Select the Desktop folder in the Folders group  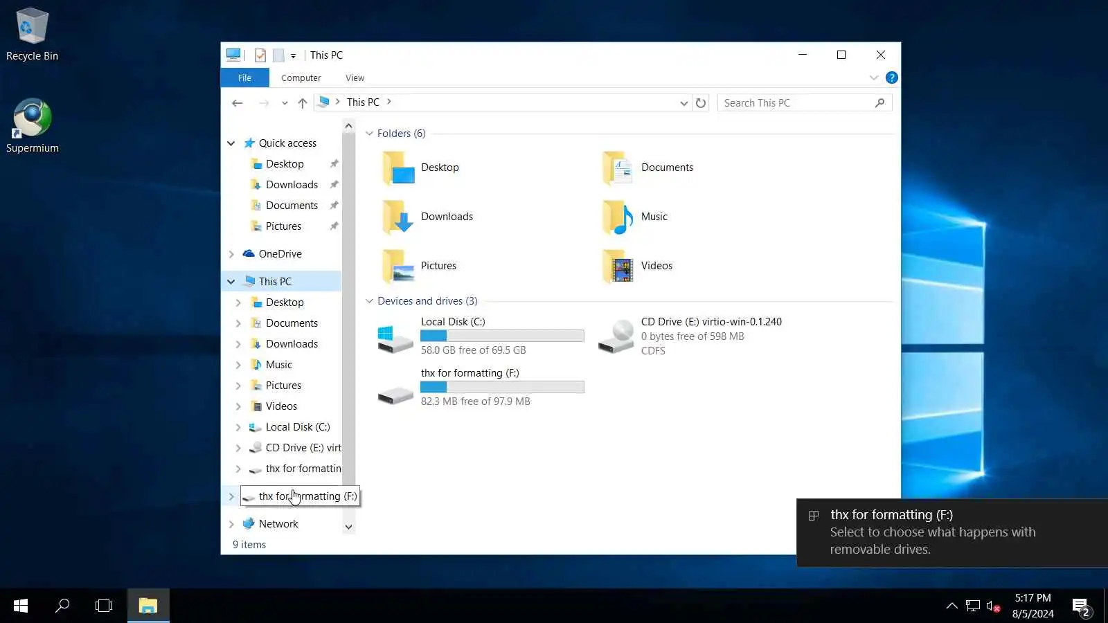coord(420,168)
